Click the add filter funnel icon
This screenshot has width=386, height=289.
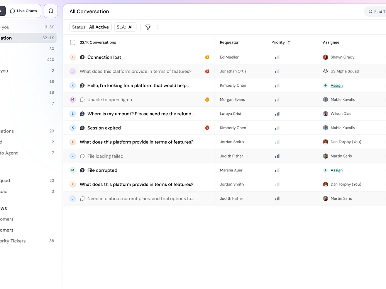[x=148, y=27]
